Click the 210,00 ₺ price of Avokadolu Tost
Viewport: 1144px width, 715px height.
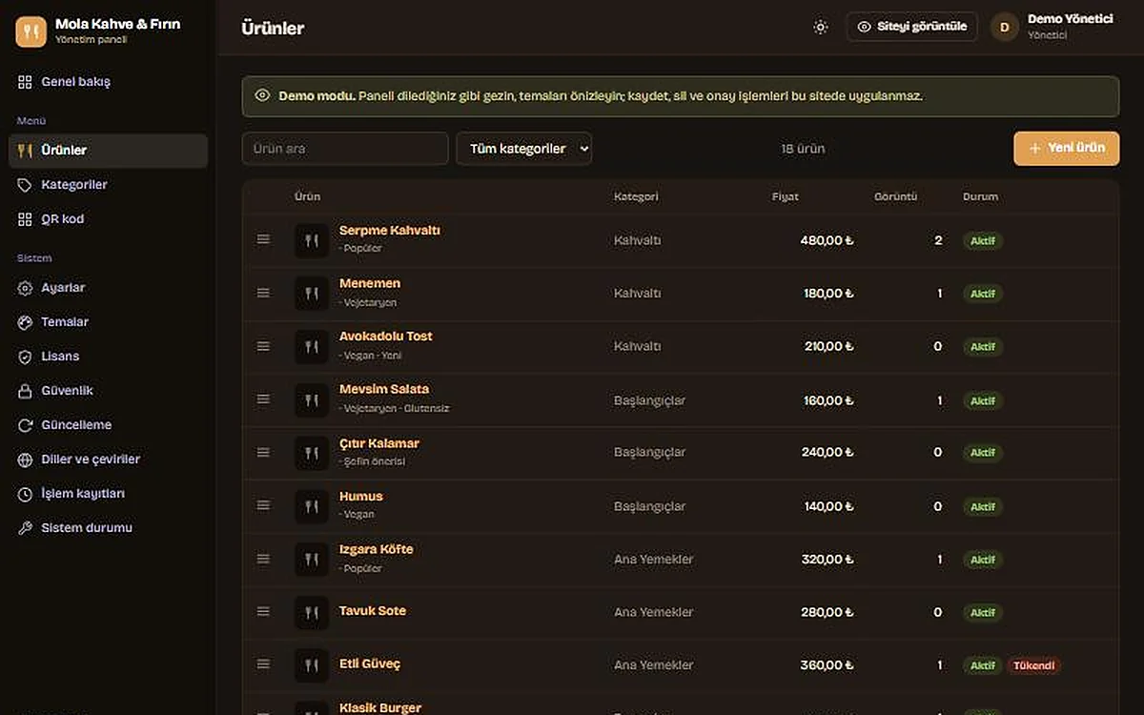pos(829,346)
